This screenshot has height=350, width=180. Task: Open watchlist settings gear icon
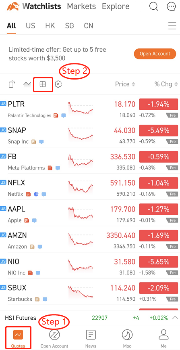tap(58, 84)
